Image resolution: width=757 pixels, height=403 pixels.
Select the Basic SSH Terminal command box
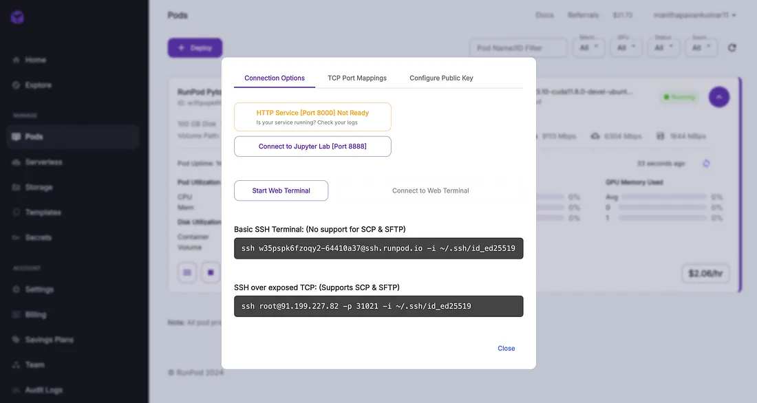[x=378, y=248]
